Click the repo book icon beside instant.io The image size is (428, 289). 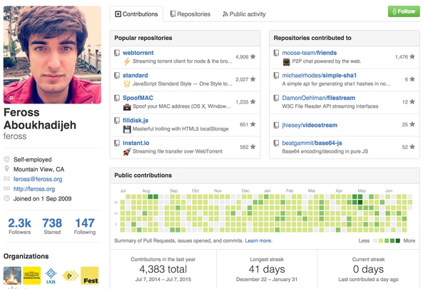point(117,143)
